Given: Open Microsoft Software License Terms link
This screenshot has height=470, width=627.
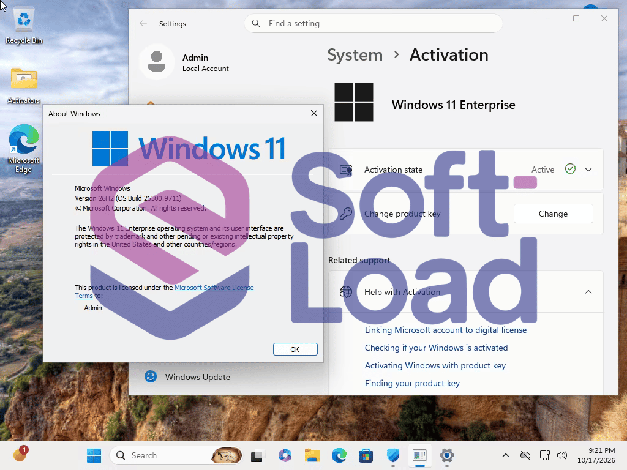Looking at the screenshot, I should click(214, 288).
